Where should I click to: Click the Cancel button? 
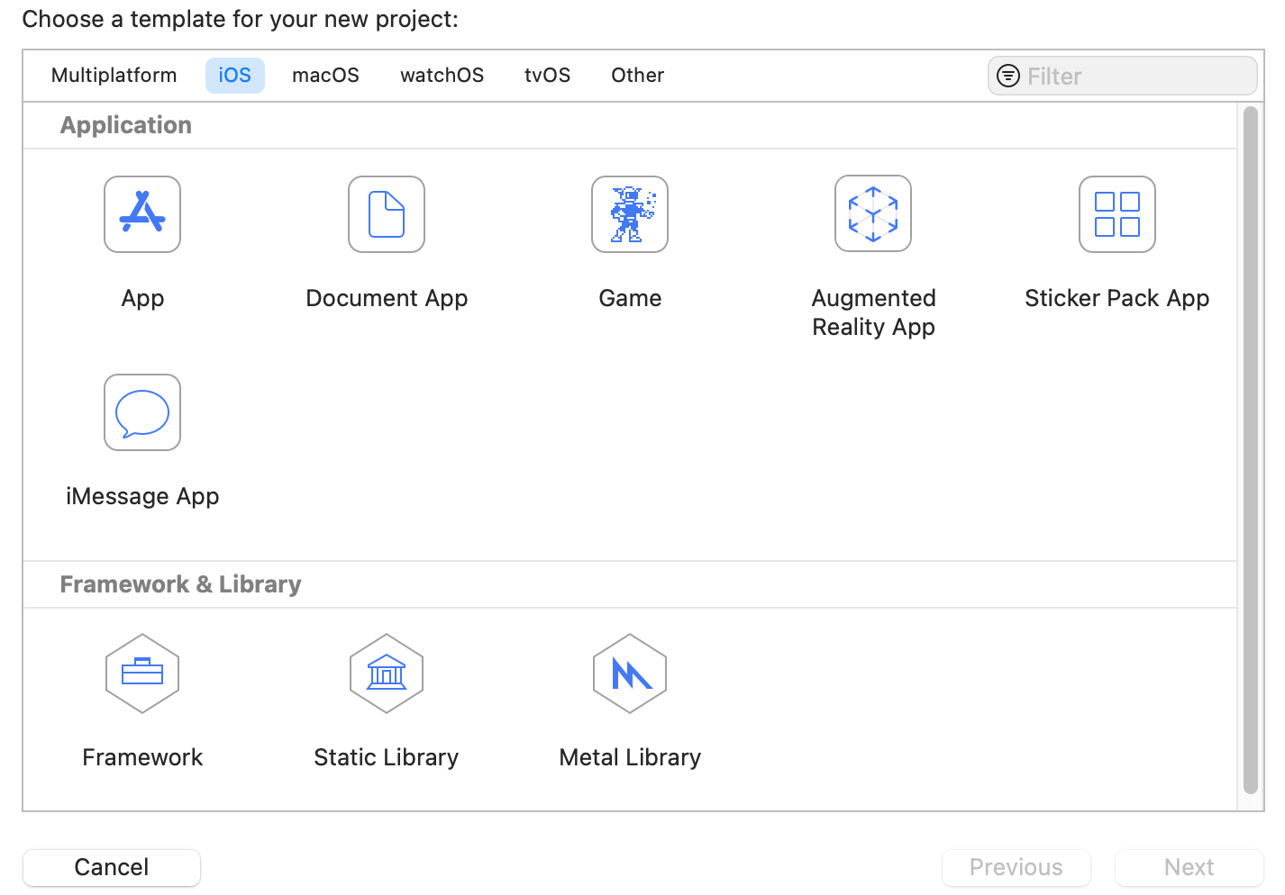112,868
